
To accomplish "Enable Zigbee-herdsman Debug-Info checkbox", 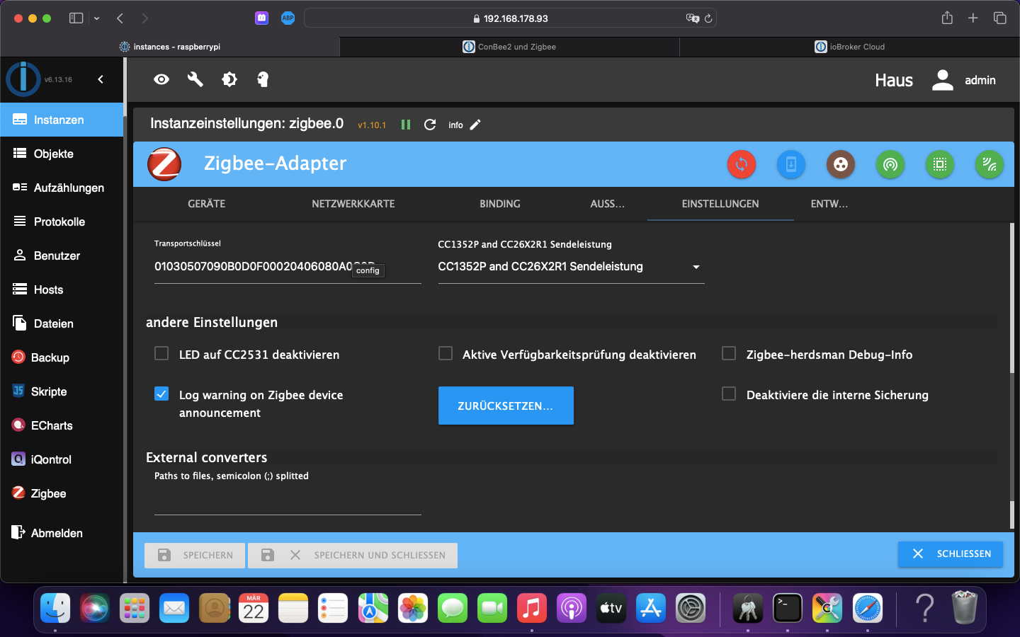I will coord(729,353).
